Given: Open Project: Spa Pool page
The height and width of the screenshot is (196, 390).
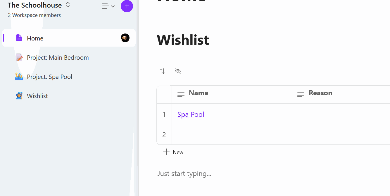Looking at the screenshot, I should tap(49, 77).
